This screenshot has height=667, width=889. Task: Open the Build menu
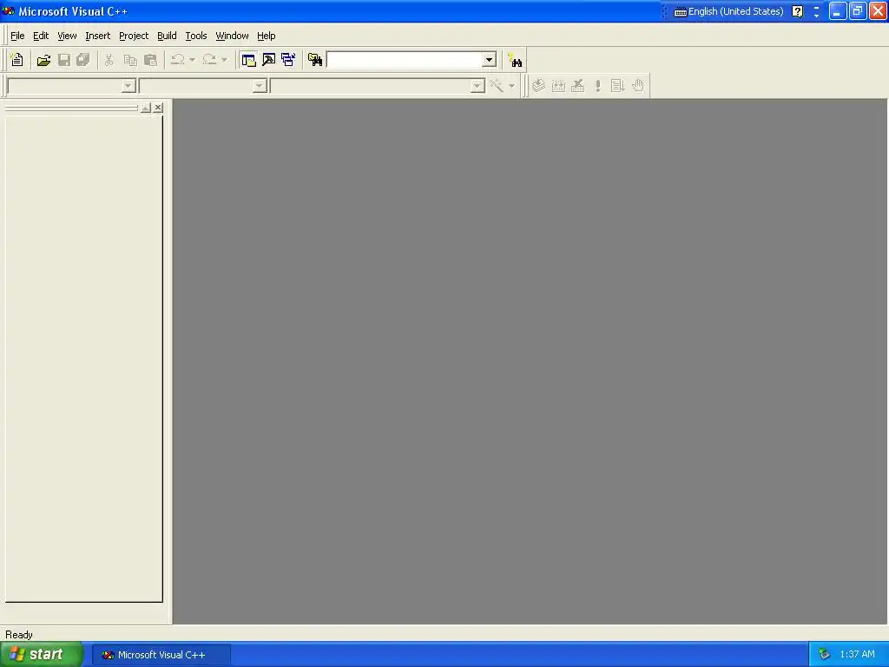(x=167, y=36)
